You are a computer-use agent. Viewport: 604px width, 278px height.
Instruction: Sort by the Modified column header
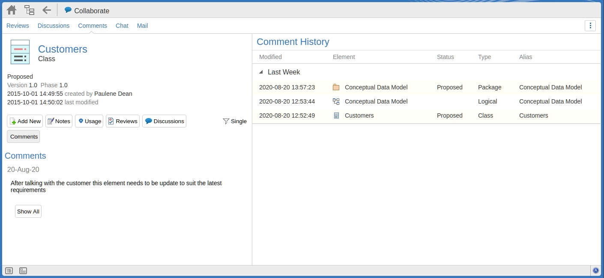click(270, 57)
